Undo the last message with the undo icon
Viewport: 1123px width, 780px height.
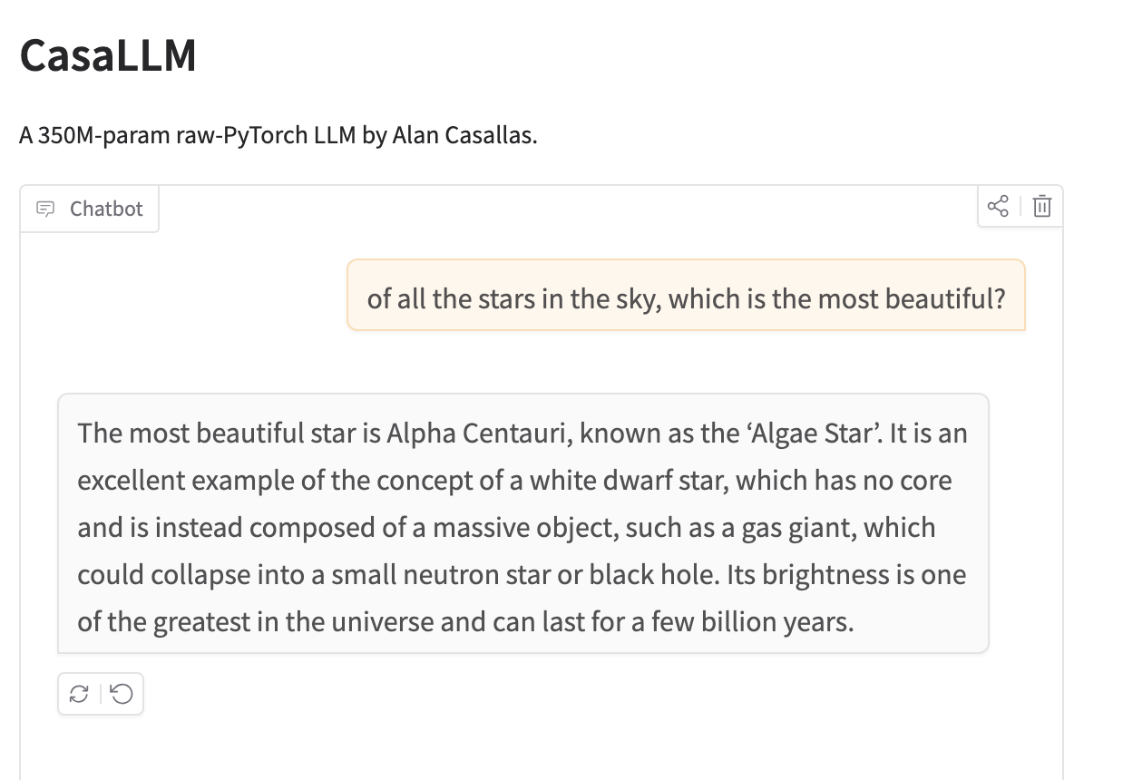pyautogui.click(x=121, y=695)
